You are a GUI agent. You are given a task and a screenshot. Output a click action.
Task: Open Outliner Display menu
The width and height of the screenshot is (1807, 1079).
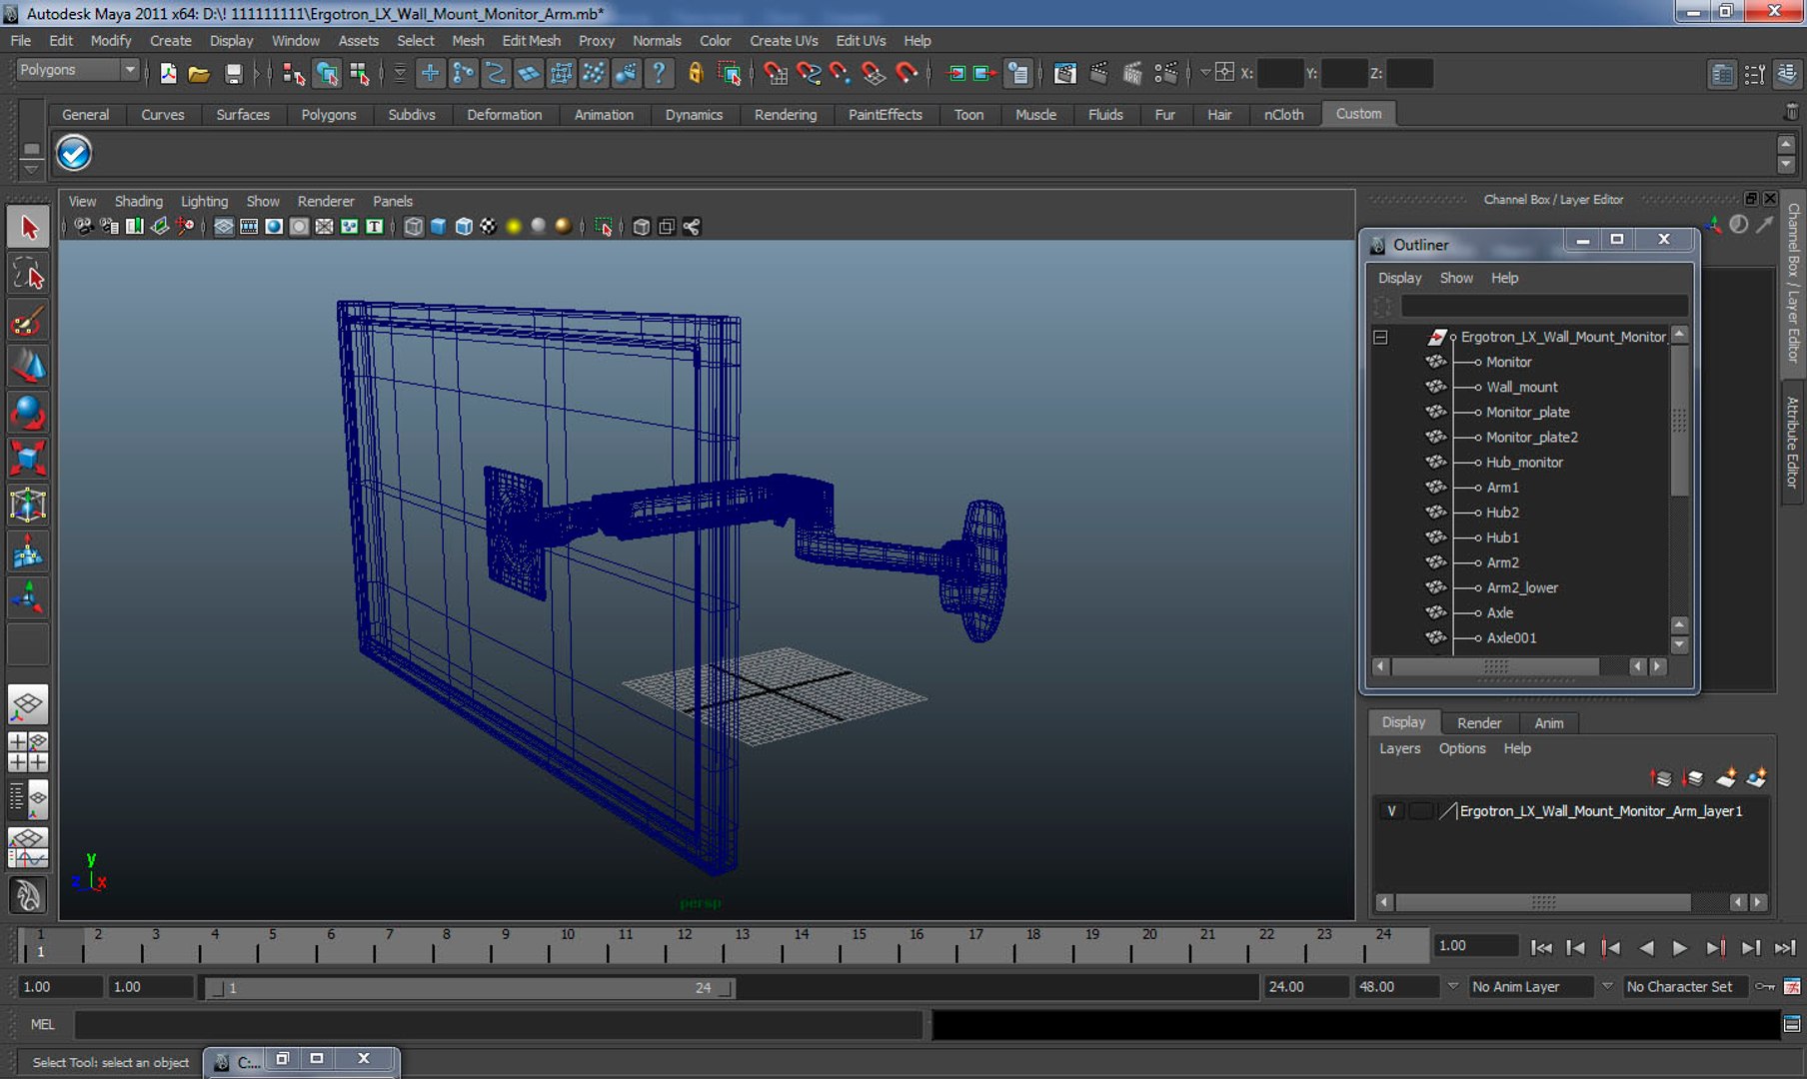1399,278
